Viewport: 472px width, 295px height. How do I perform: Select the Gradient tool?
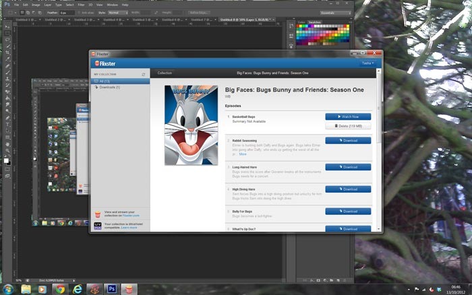click(7, 98)
